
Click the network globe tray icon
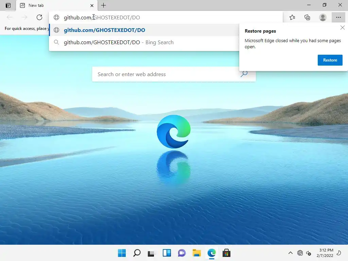[x=300, y=253]
